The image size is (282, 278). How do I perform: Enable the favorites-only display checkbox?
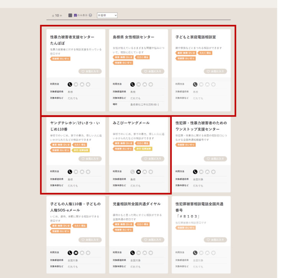(70, 15)
